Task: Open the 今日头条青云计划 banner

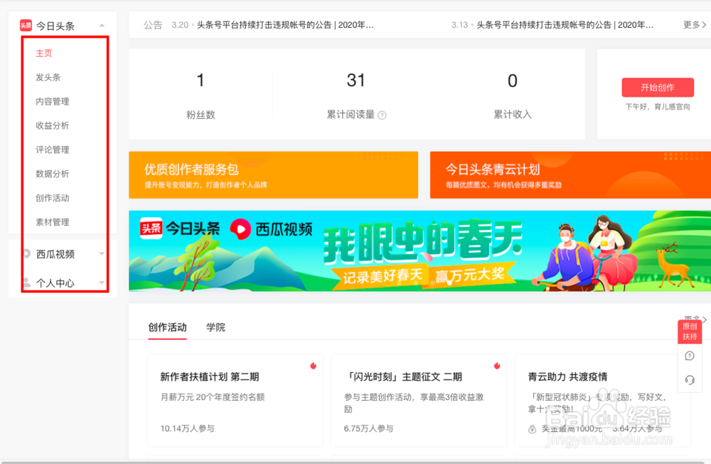Action: pyautogui.click(x=570, y=175)
